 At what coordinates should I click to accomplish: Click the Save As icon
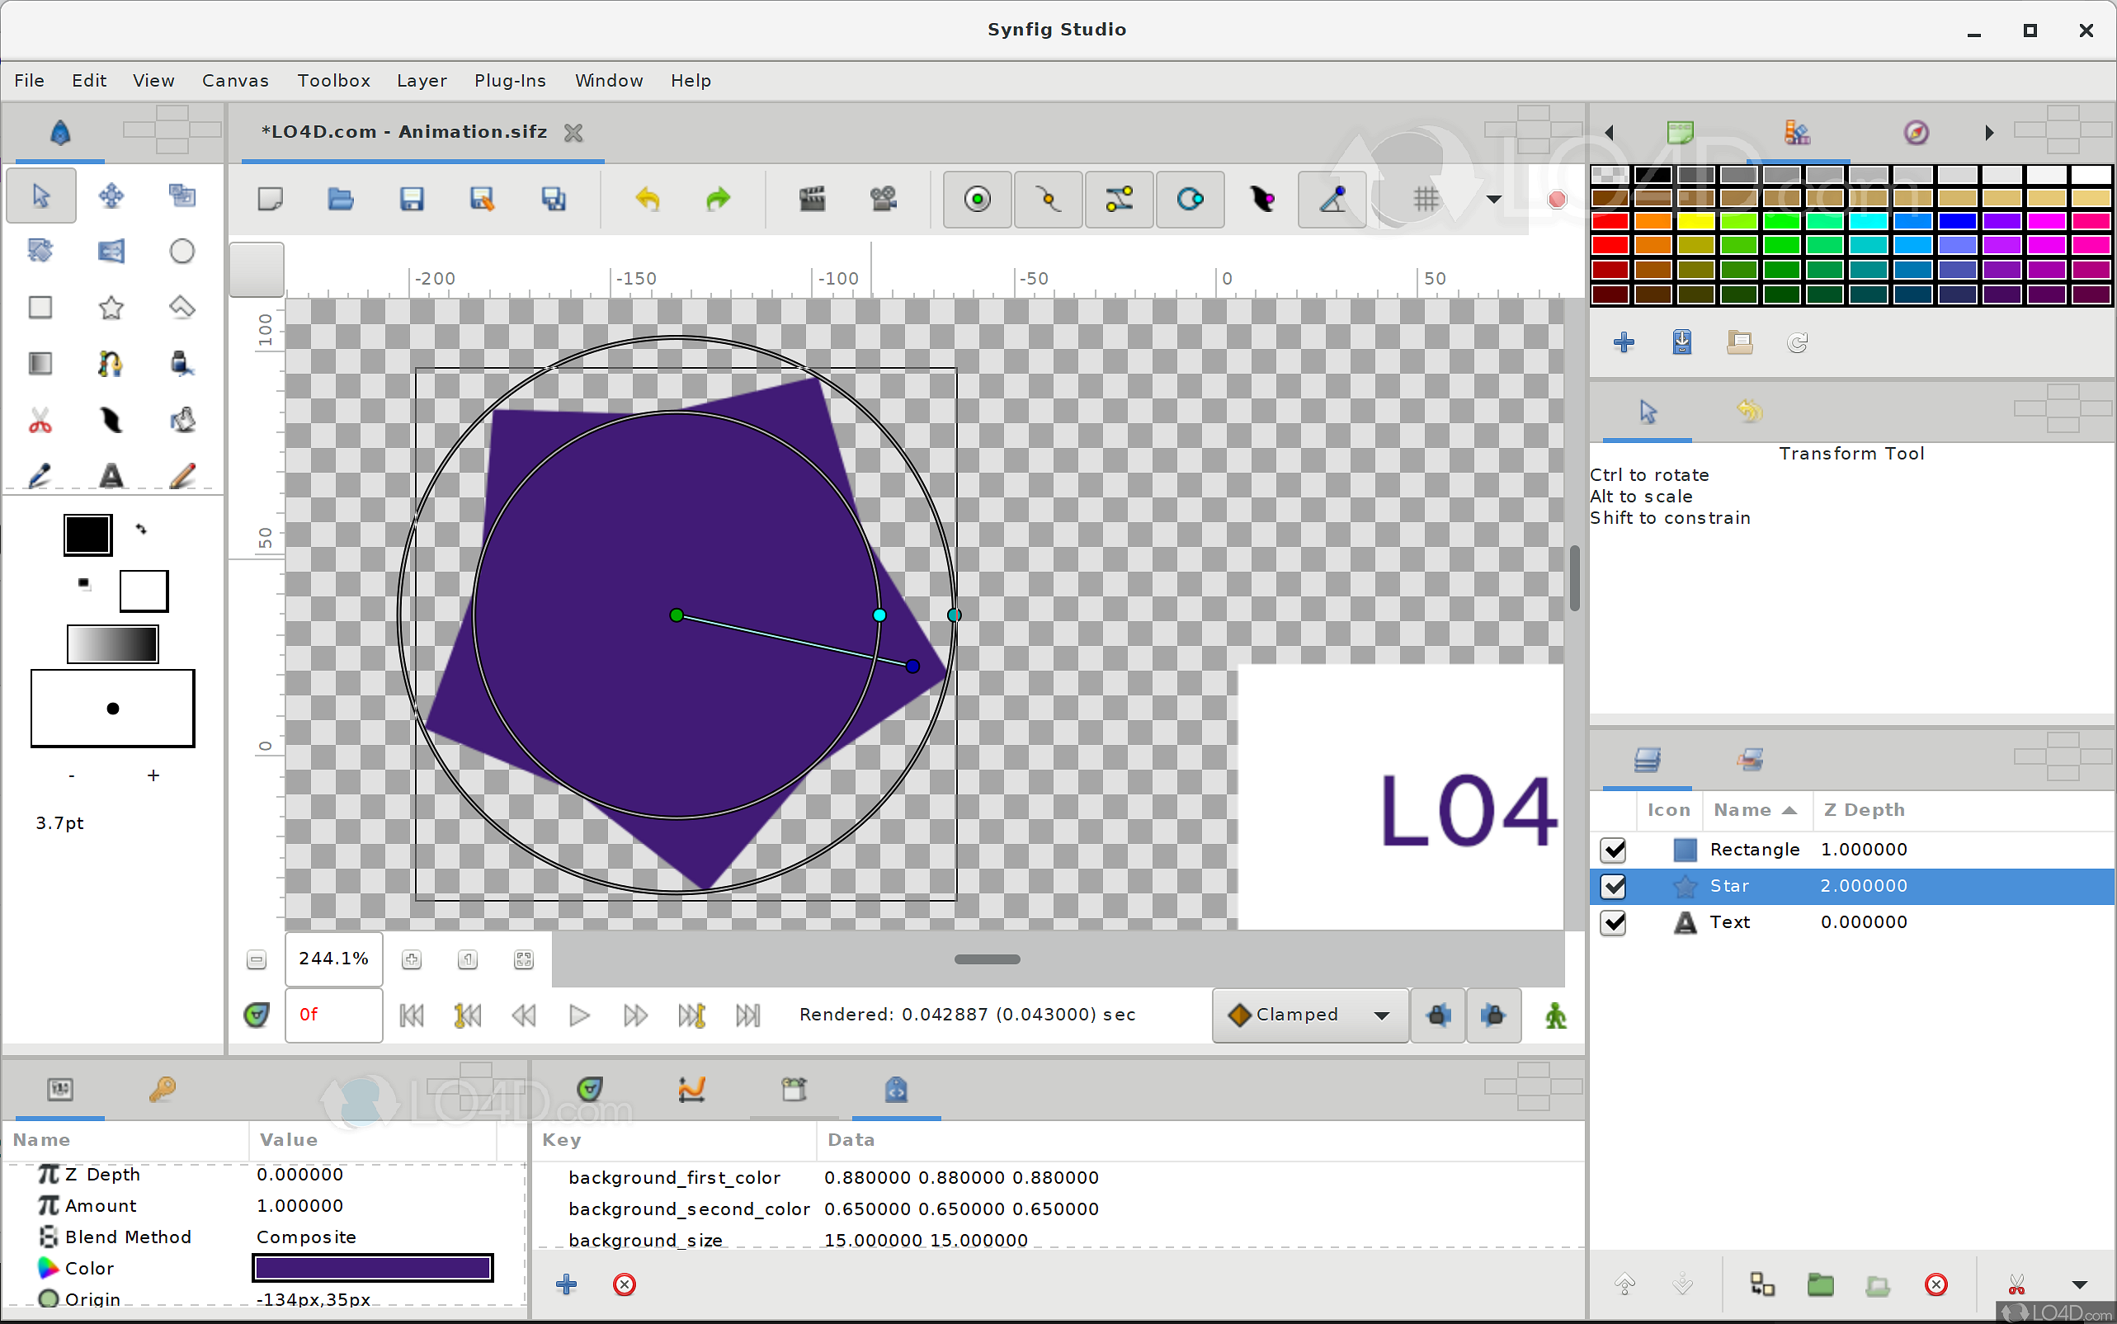point(483,200)
